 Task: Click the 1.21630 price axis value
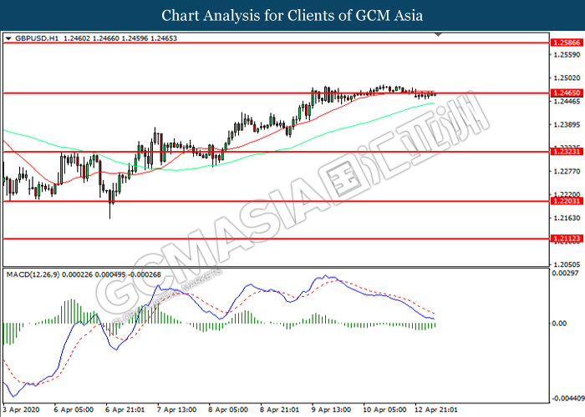click(x=567, y=218)
